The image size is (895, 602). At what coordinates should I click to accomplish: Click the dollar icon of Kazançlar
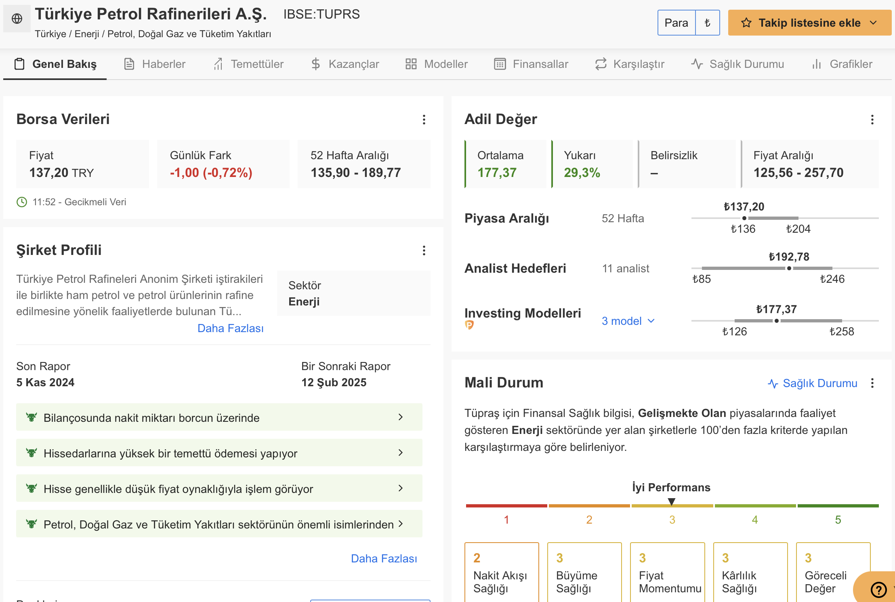[x=316, y=64]
